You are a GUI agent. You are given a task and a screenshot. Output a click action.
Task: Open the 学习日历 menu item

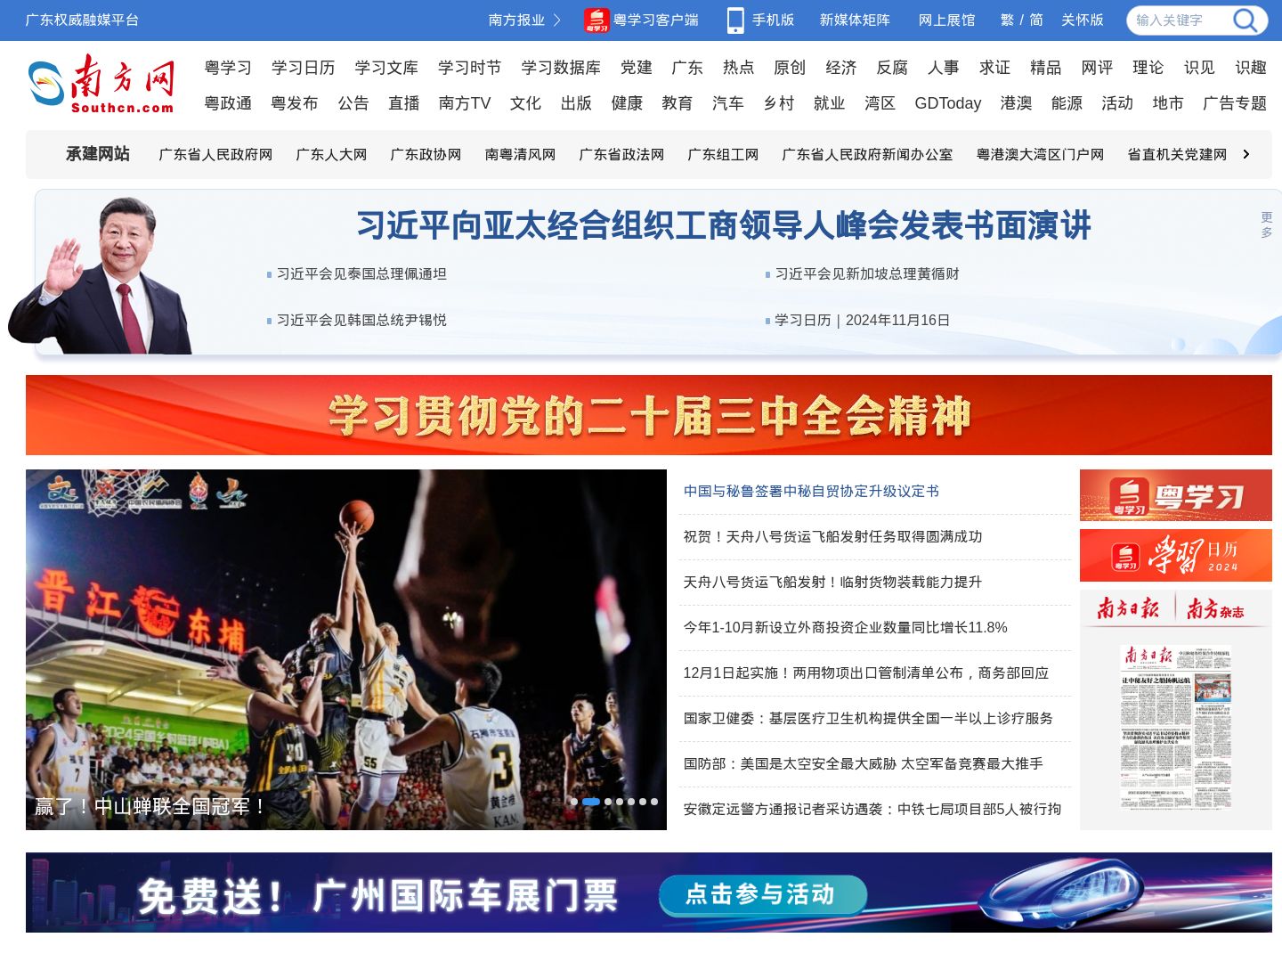pyautogui.click(x=303, y=68)
